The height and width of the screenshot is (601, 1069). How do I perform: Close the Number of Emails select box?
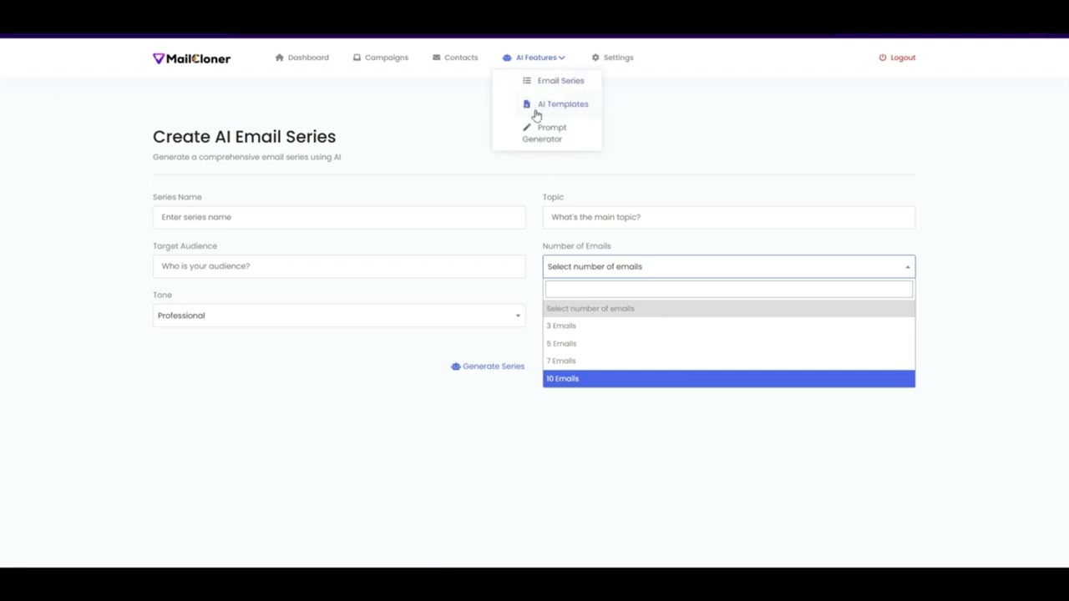click(729, 266)
